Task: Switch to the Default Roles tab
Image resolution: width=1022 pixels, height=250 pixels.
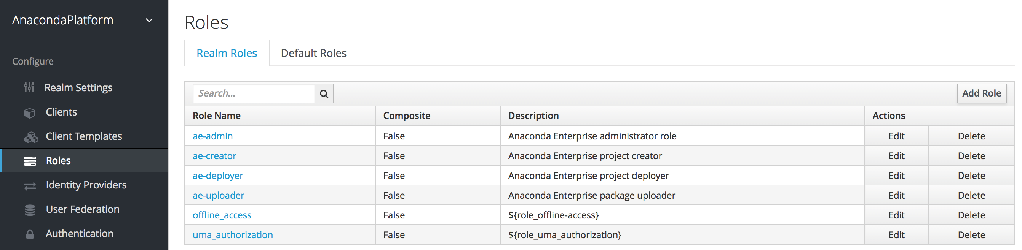Action: pos(313,53)
